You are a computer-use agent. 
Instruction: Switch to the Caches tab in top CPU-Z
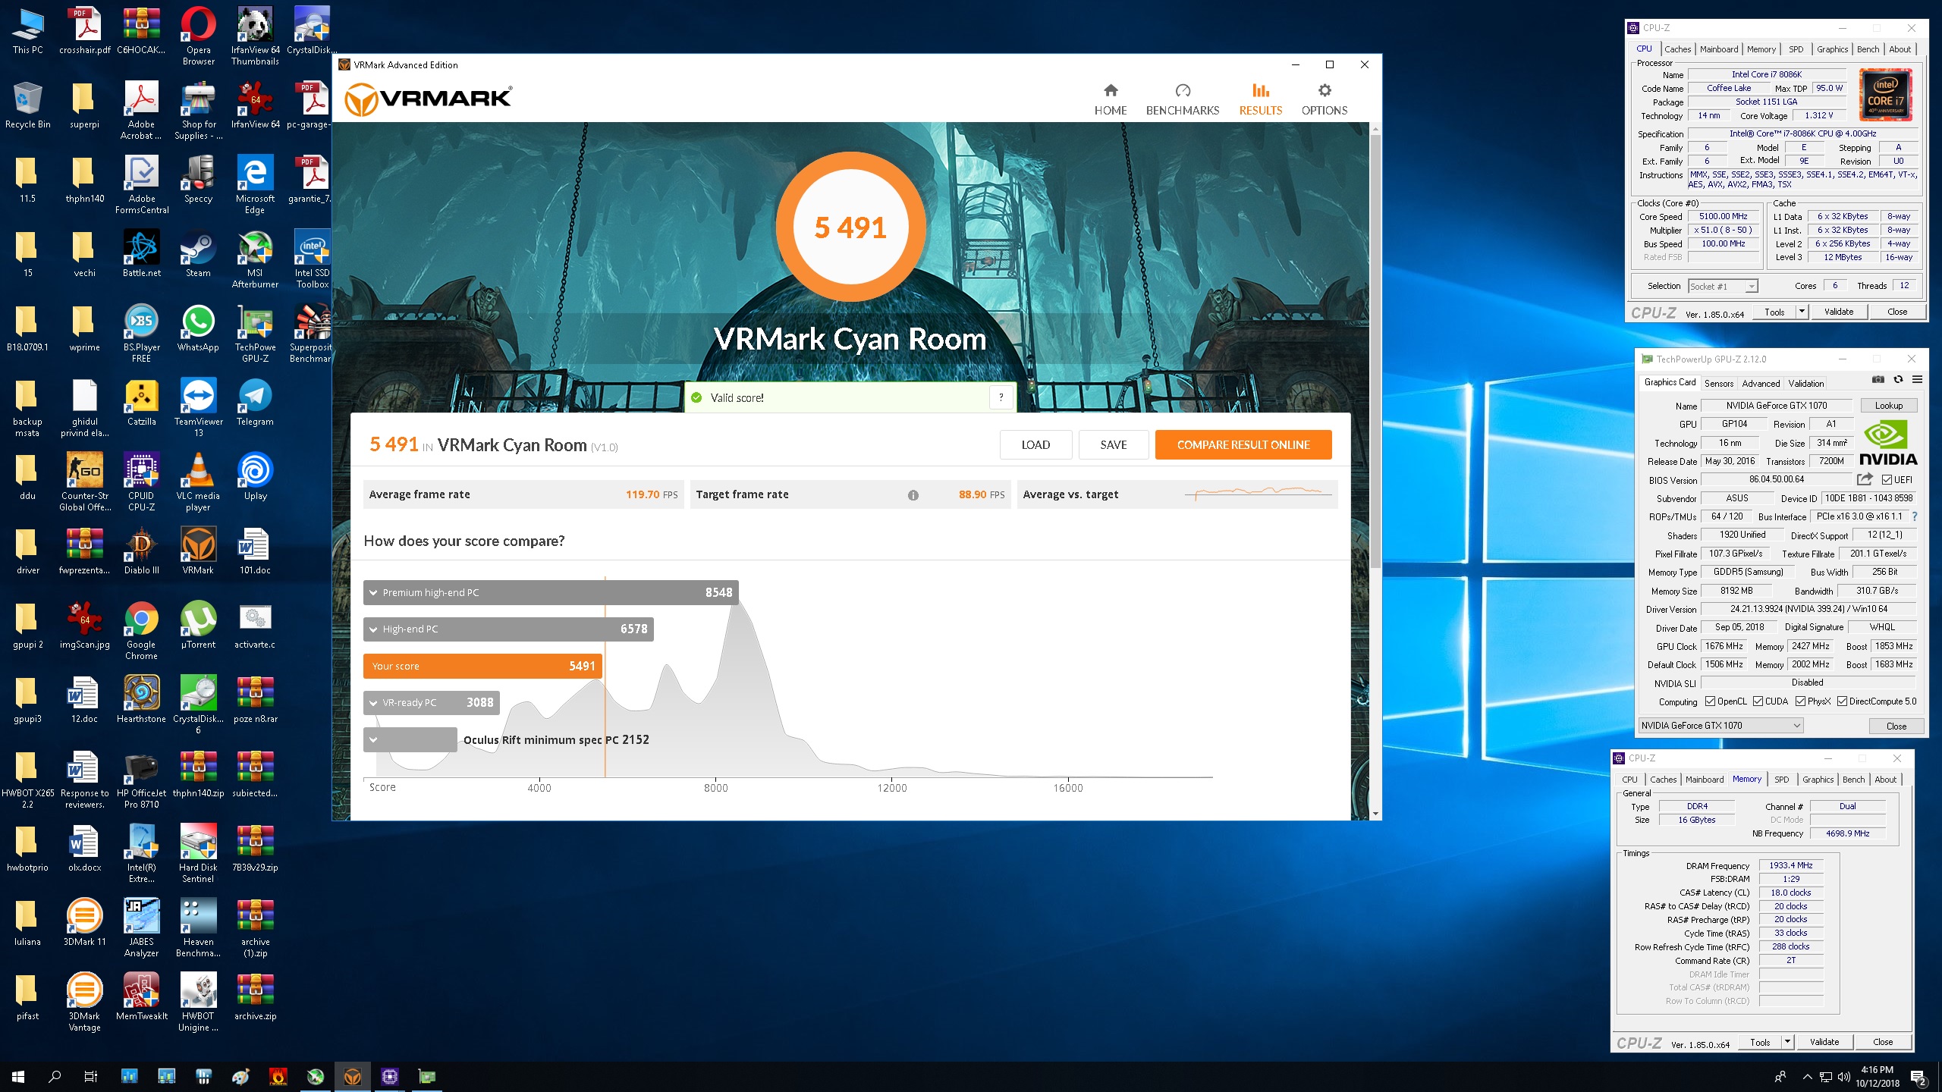click(1677, 49)
